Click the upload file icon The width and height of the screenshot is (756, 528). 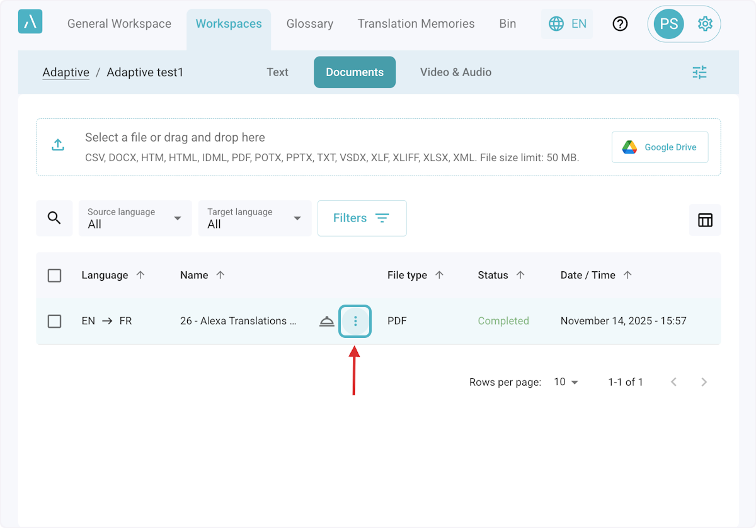click(58, 145)
